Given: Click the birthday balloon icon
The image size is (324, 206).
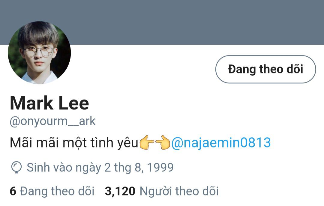Looking at the screenshot, I should [16, 167].
